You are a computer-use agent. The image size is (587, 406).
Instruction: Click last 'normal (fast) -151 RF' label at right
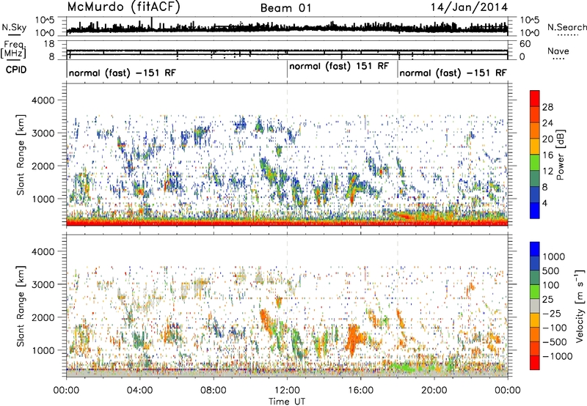tap(453, 73)
